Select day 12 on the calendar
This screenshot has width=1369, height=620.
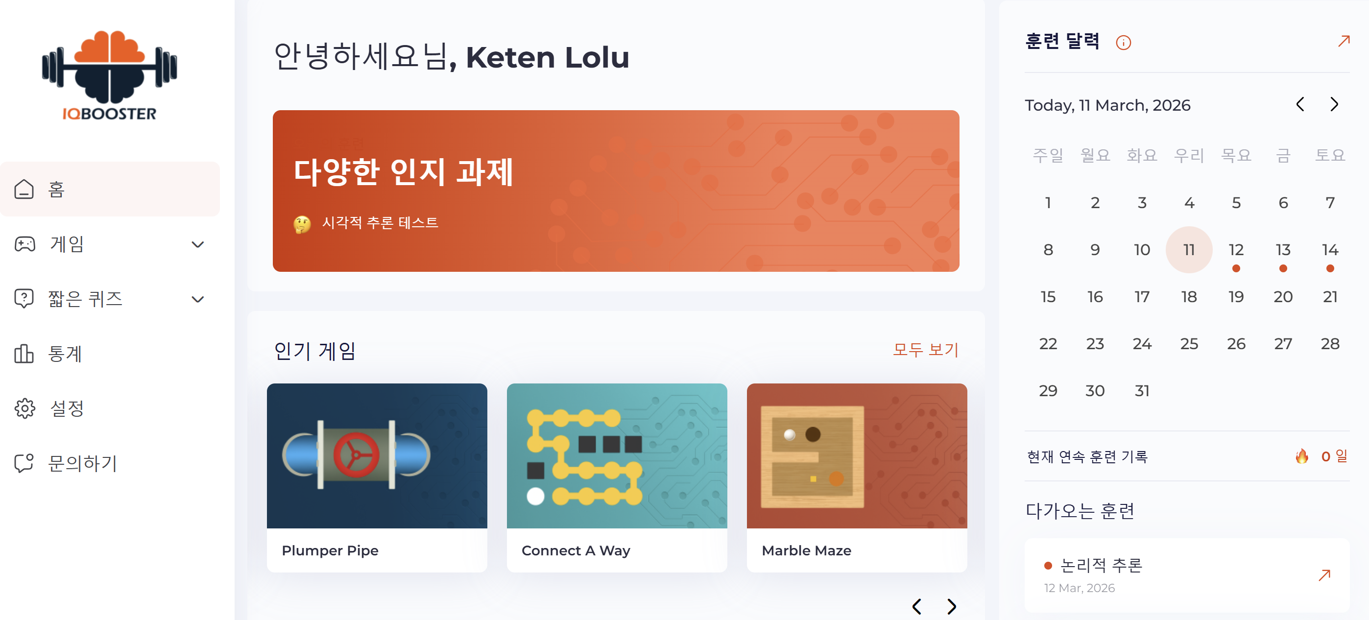pos(1236,249)
